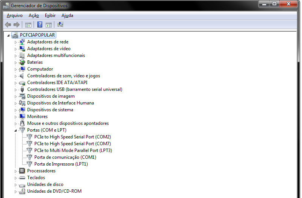This screenshot has width=302, height=198.
Task: Open the Ação menu
Action: tap(34, 15)
